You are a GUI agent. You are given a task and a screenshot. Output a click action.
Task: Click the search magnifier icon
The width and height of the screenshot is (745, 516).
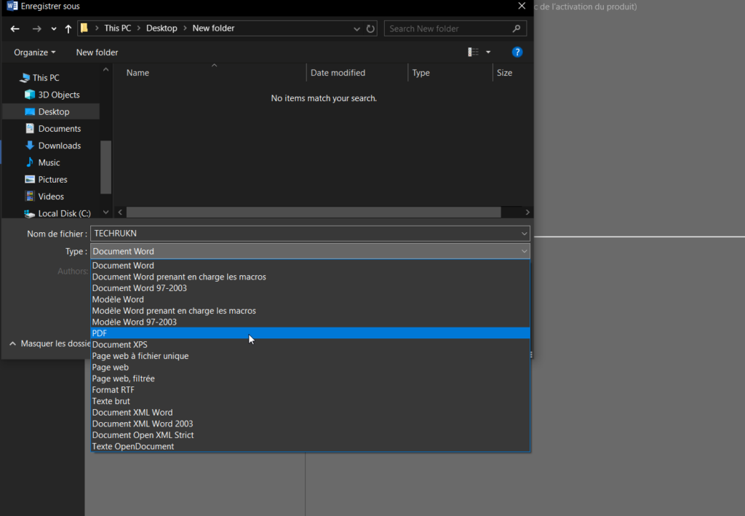point(517,28)
